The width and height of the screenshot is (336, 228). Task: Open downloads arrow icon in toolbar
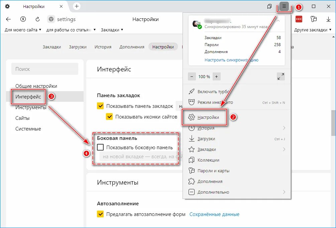coord(328,19)
